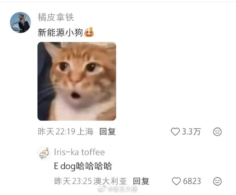The width and height of the screenshot is (236, 195).
Task: Select the 新能源小狗 comment text
Action: [60, 32]
